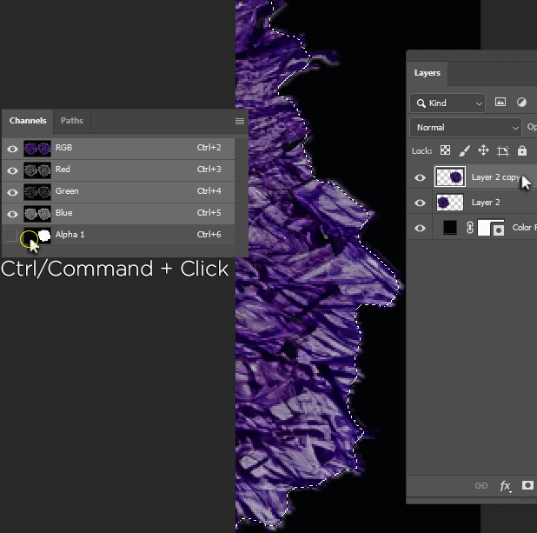Open the Normal blend mode dropdown

pos(466,128)
